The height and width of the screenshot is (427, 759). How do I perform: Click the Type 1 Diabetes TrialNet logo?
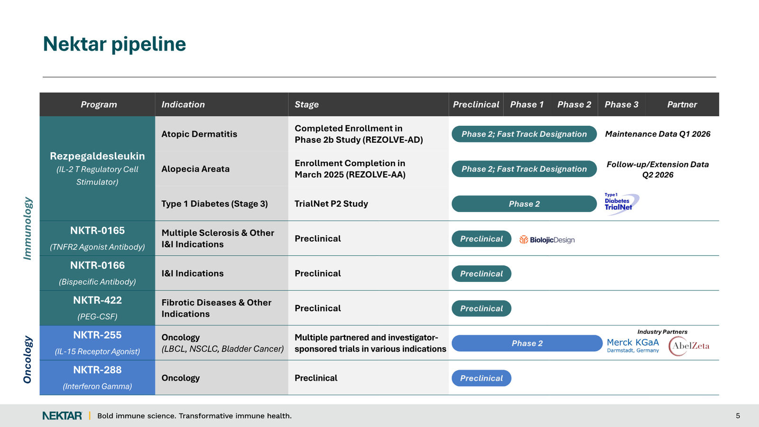pyautogui.click(x=621, y=204)
